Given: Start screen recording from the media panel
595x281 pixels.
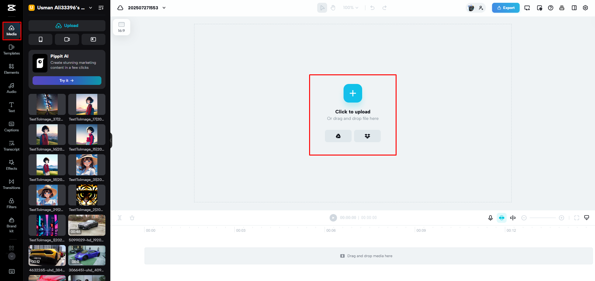Looking at the screenshot, I should (93, 39).
